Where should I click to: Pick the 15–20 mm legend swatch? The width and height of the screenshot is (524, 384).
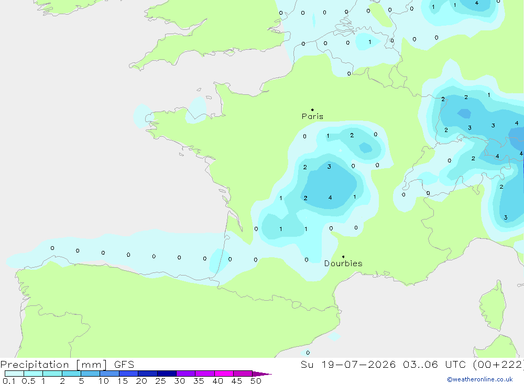coord(129,374)
